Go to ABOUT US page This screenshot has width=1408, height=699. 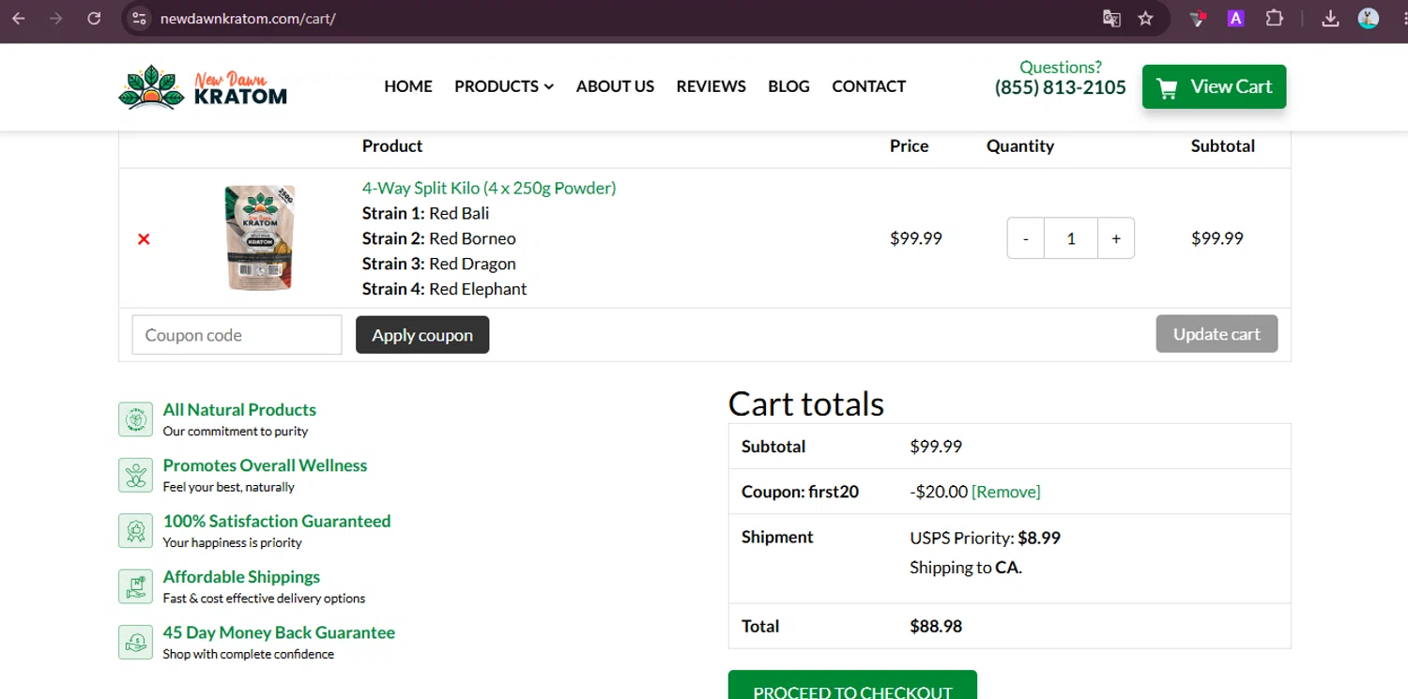pos(615,86)
